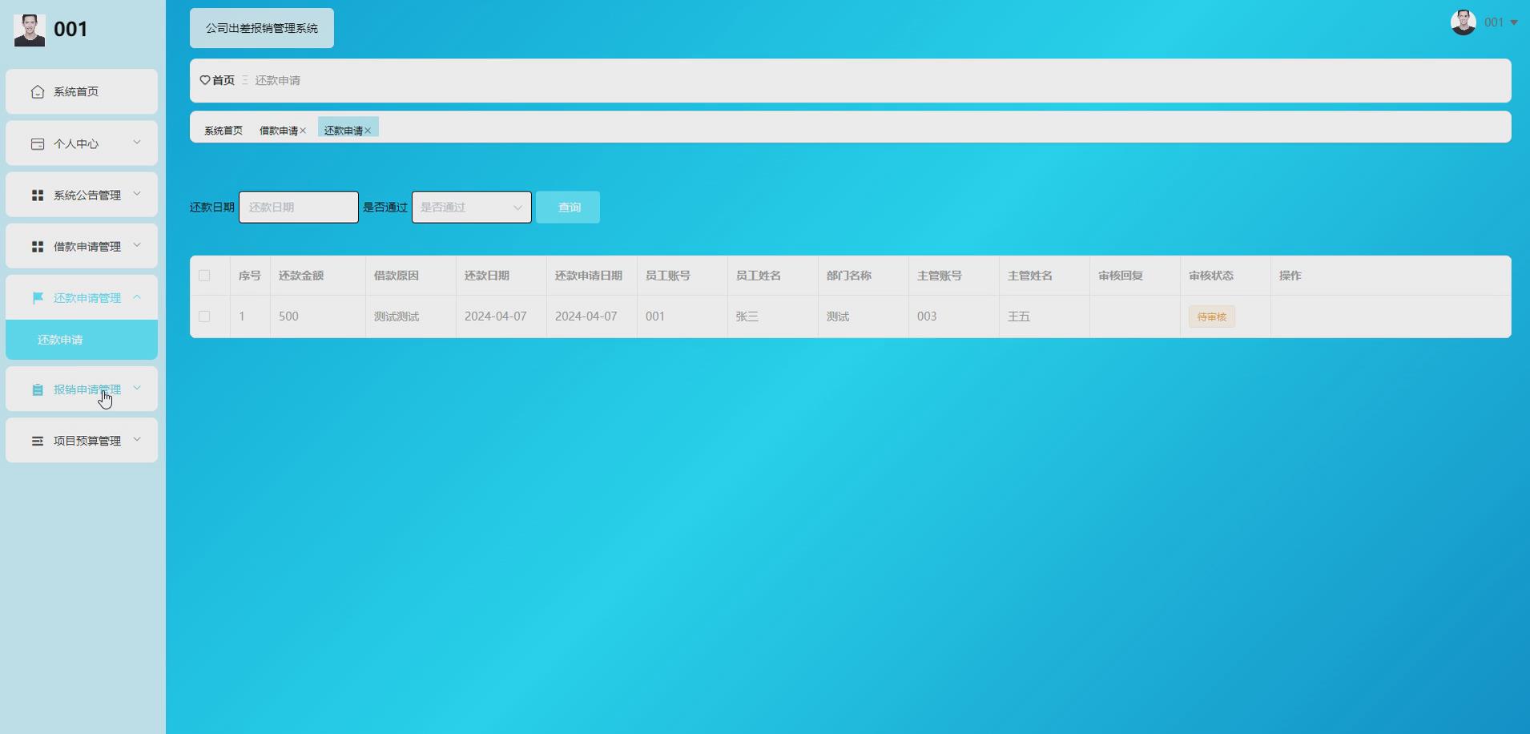Image resolution: width=1530 pixels, height=734 pixels.
Task: Close the 借款申请 tab via its X
Action: (303, 131)
